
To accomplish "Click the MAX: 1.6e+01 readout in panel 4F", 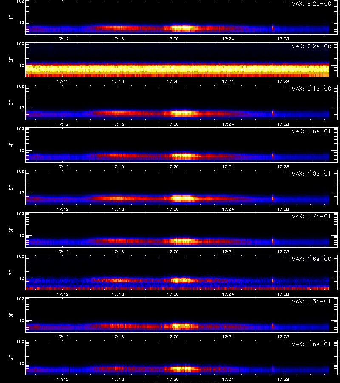I will tap(311, 131).
